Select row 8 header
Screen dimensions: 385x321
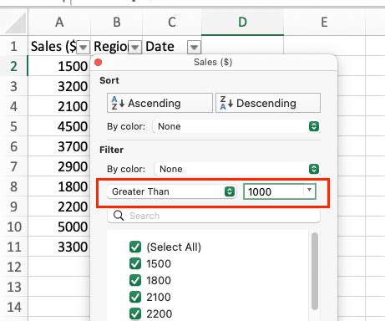[13, 186]
